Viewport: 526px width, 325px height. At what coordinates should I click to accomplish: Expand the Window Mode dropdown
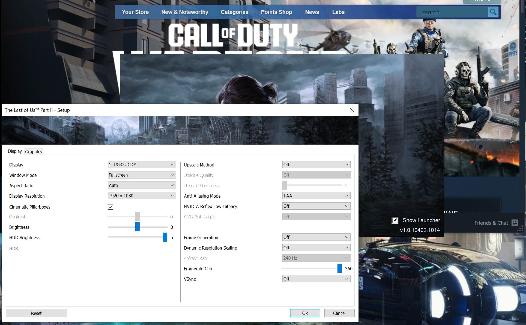[x=142, y=175]
